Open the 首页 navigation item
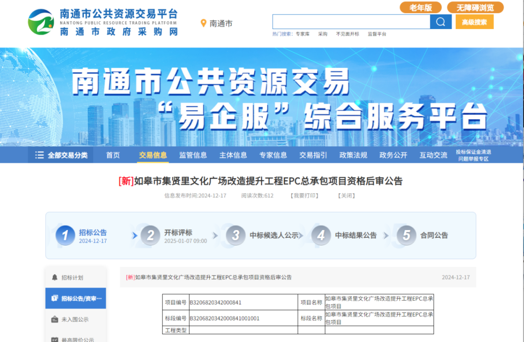524x342 pixels. (112, 155)
